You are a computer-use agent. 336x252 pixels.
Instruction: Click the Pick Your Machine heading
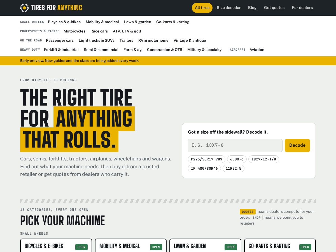tap(62, 221)
